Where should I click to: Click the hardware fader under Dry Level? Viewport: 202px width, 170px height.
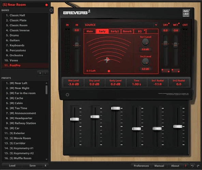click(95, 117)
